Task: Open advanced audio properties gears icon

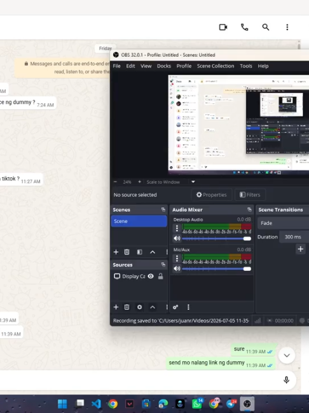Action: 175,307
